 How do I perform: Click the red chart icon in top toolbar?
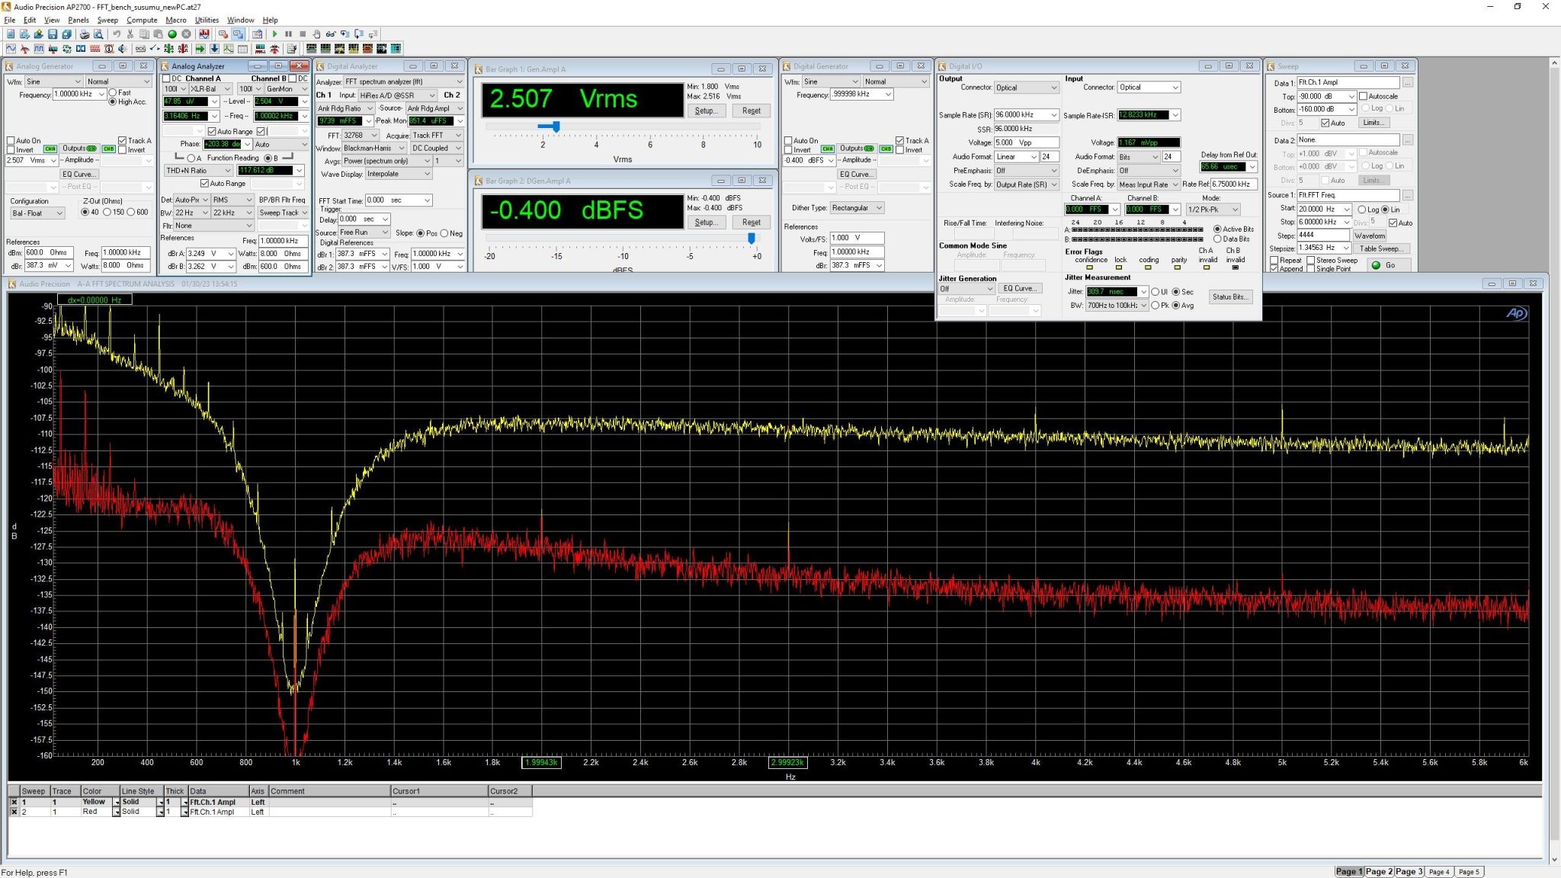(x=204, y=34)
